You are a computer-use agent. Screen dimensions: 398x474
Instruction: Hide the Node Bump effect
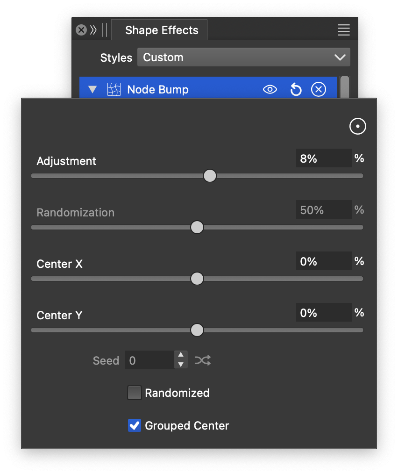tap(270, 89)
